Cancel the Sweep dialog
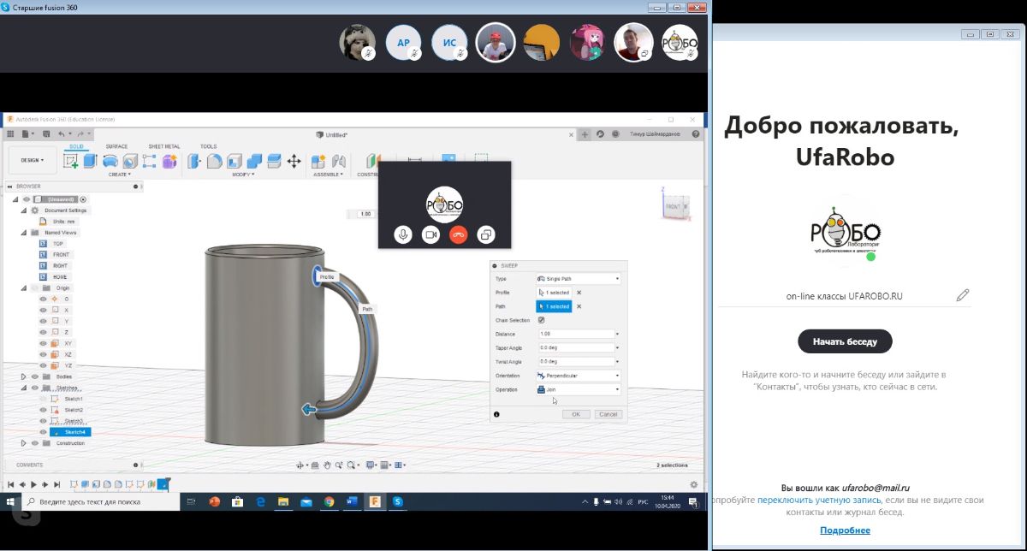 tap(608, 414)
